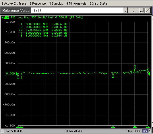Click the wide step-down arrow button
The width and height of the screenshot is (153, 134).
tap(133, 12)
